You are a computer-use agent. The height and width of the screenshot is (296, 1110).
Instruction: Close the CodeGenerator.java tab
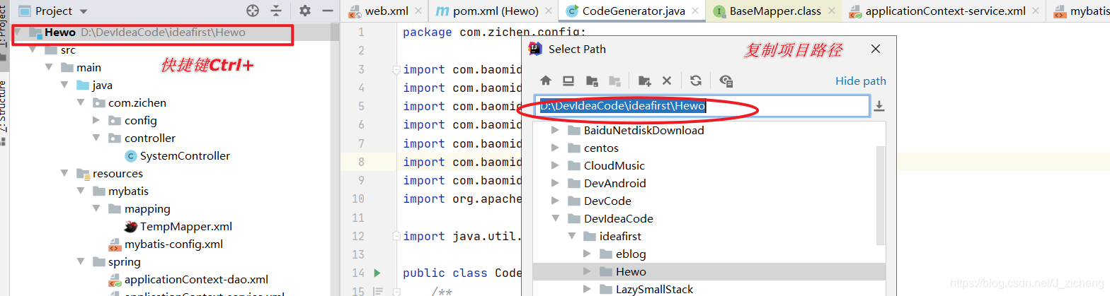click(697, 11)
